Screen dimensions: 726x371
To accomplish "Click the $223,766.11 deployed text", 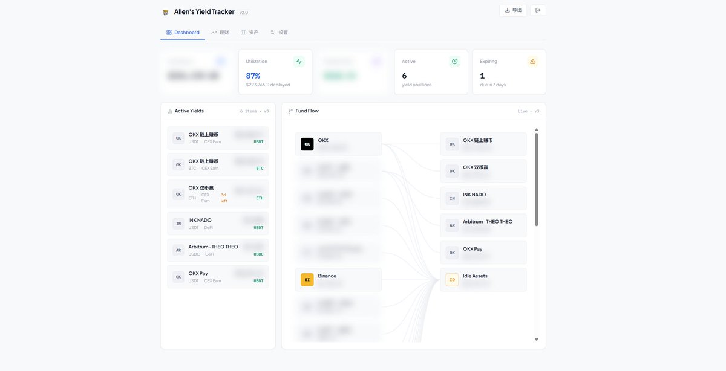I will 268,85.
